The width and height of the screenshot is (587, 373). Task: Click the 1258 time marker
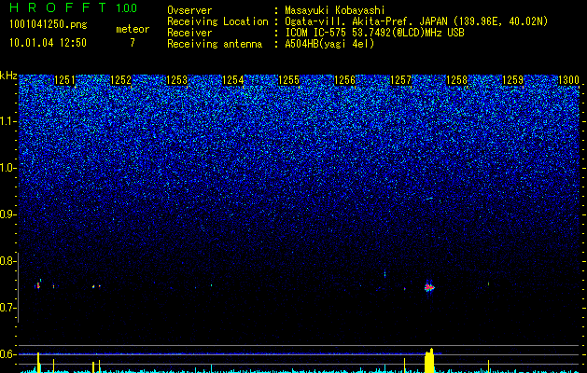coord(456,80)
